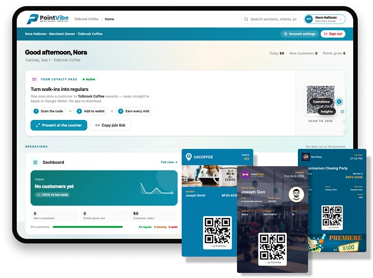
Task: Click the No customers yet card
Action: tap(104, 188)
